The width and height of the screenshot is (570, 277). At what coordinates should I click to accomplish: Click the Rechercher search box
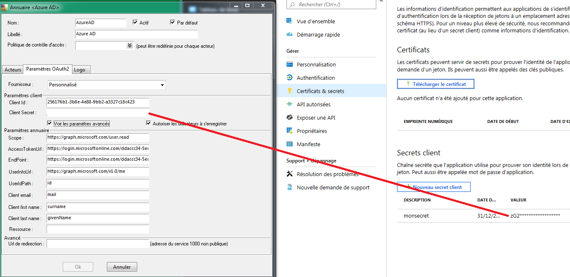[x=331, y=4]
